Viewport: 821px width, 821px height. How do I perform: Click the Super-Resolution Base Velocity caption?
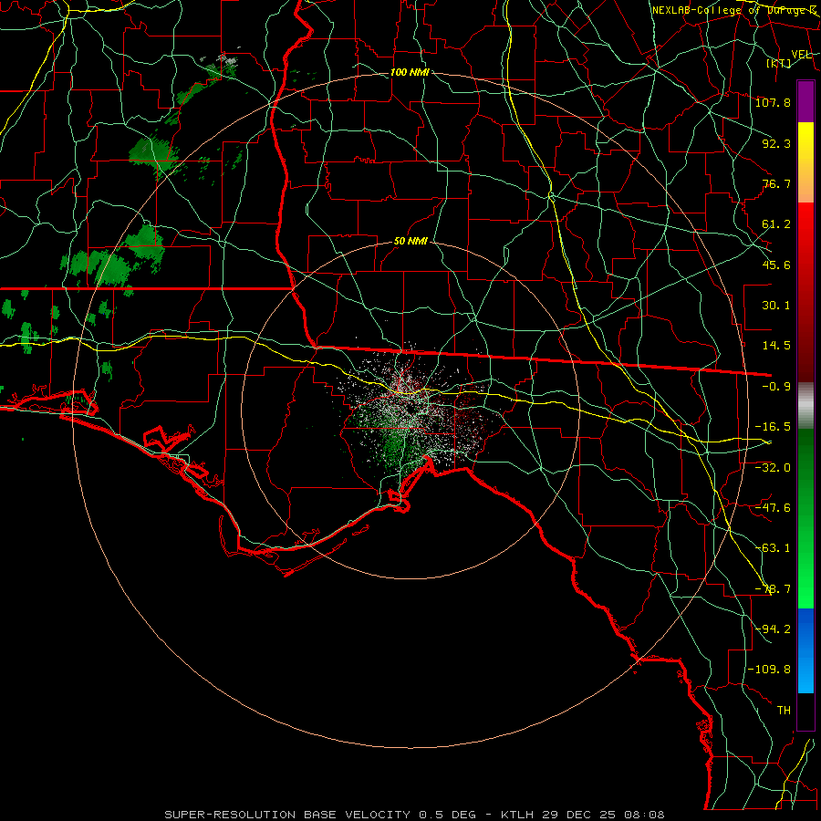pyautogui.click(x=414, y=815)
